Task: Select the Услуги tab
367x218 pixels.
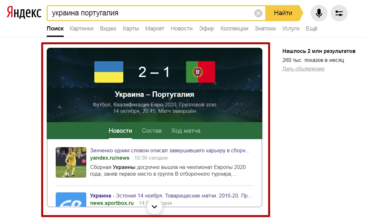Action: [291, 29]
